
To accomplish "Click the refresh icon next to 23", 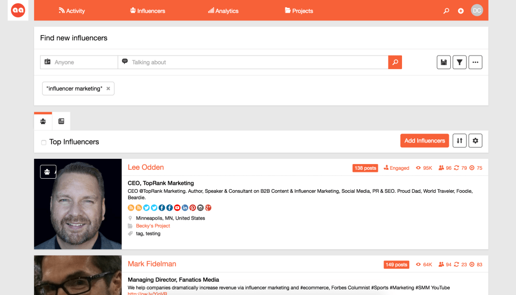I will (457, 264).
